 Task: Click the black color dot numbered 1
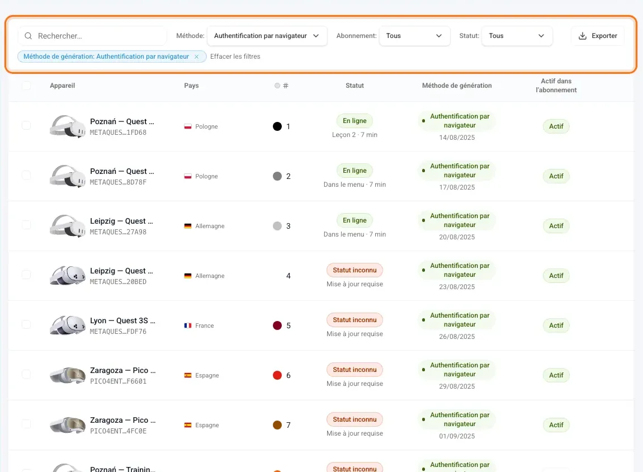[277, 127]
